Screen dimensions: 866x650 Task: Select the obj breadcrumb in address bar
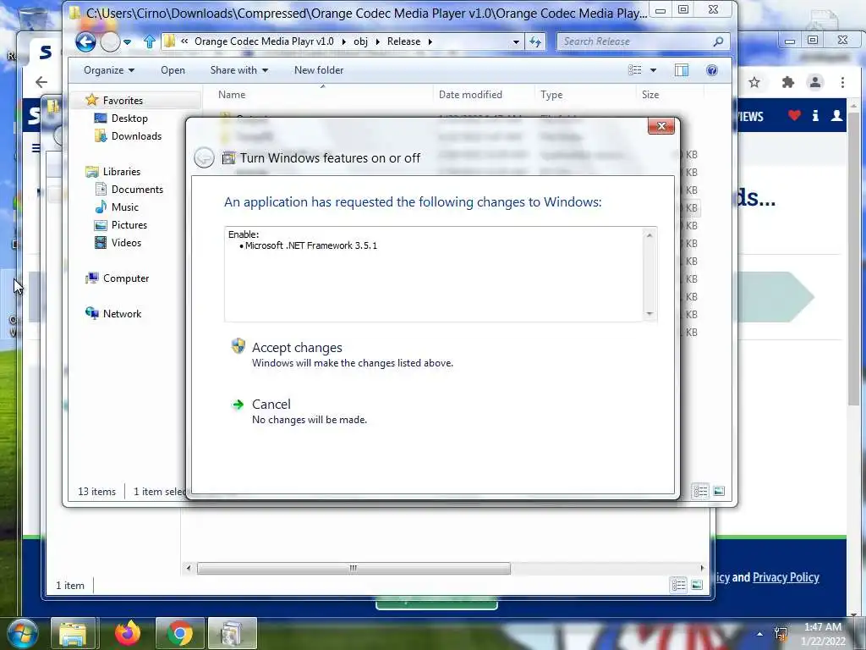click(360, 41)
